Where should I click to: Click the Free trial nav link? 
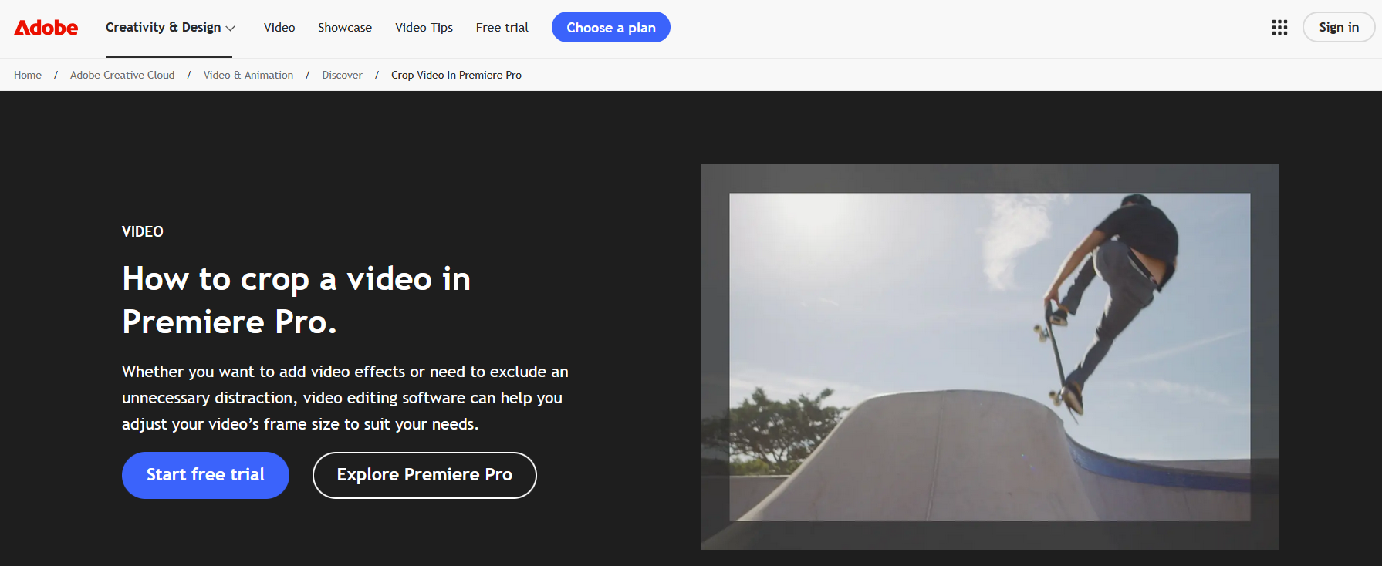coord(502,28)
